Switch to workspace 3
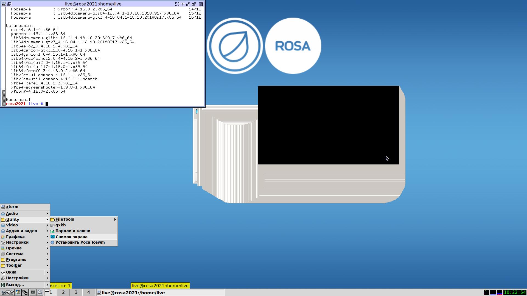Image resolution: width=527 pixels, height=296 pixels. [x=76, y=292]
